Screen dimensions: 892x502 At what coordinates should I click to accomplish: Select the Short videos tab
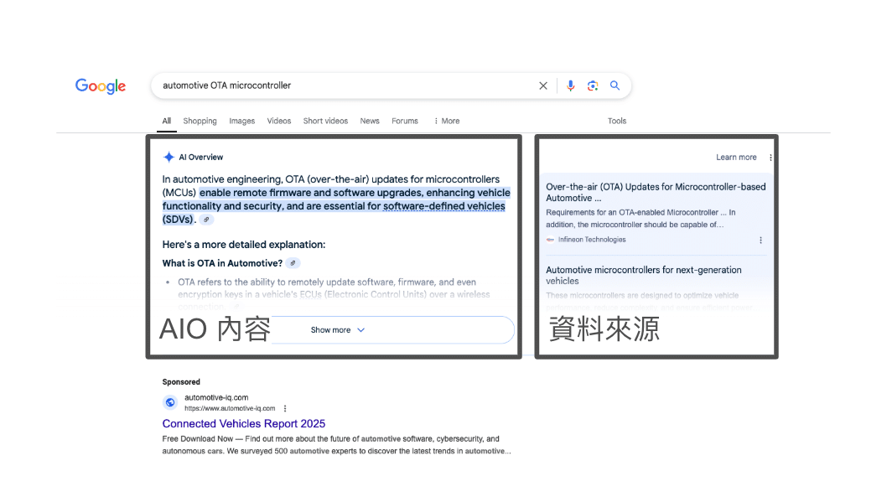[325, 121]
